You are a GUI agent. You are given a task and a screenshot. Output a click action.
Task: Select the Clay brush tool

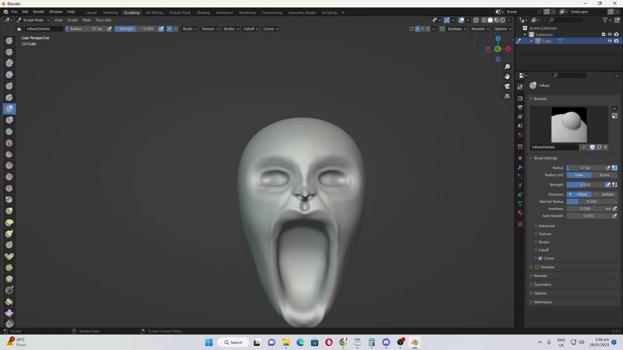pos(9,63)
